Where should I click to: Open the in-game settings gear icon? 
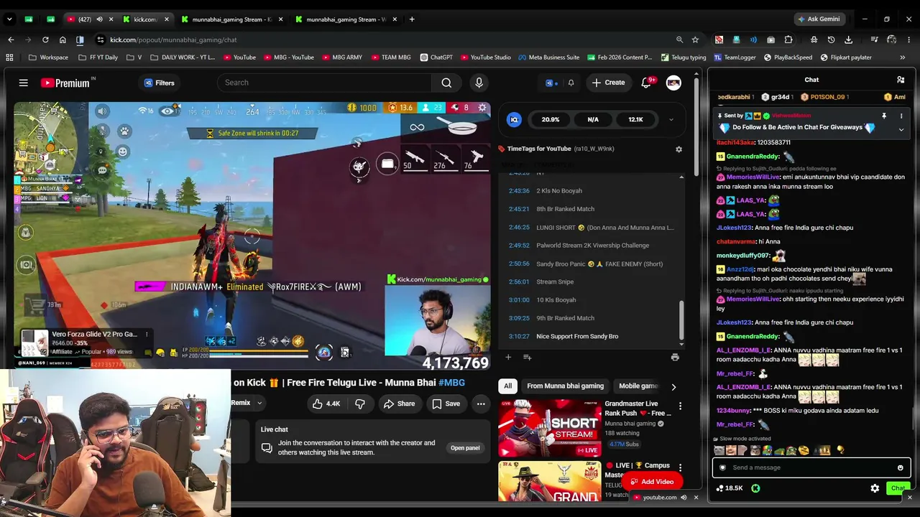482,108
